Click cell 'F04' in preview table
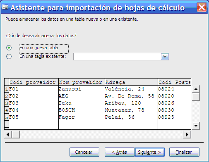 [34, 110]
